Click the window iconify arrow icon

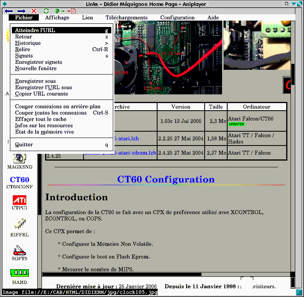pyautogui.click(x=294, y=4)
